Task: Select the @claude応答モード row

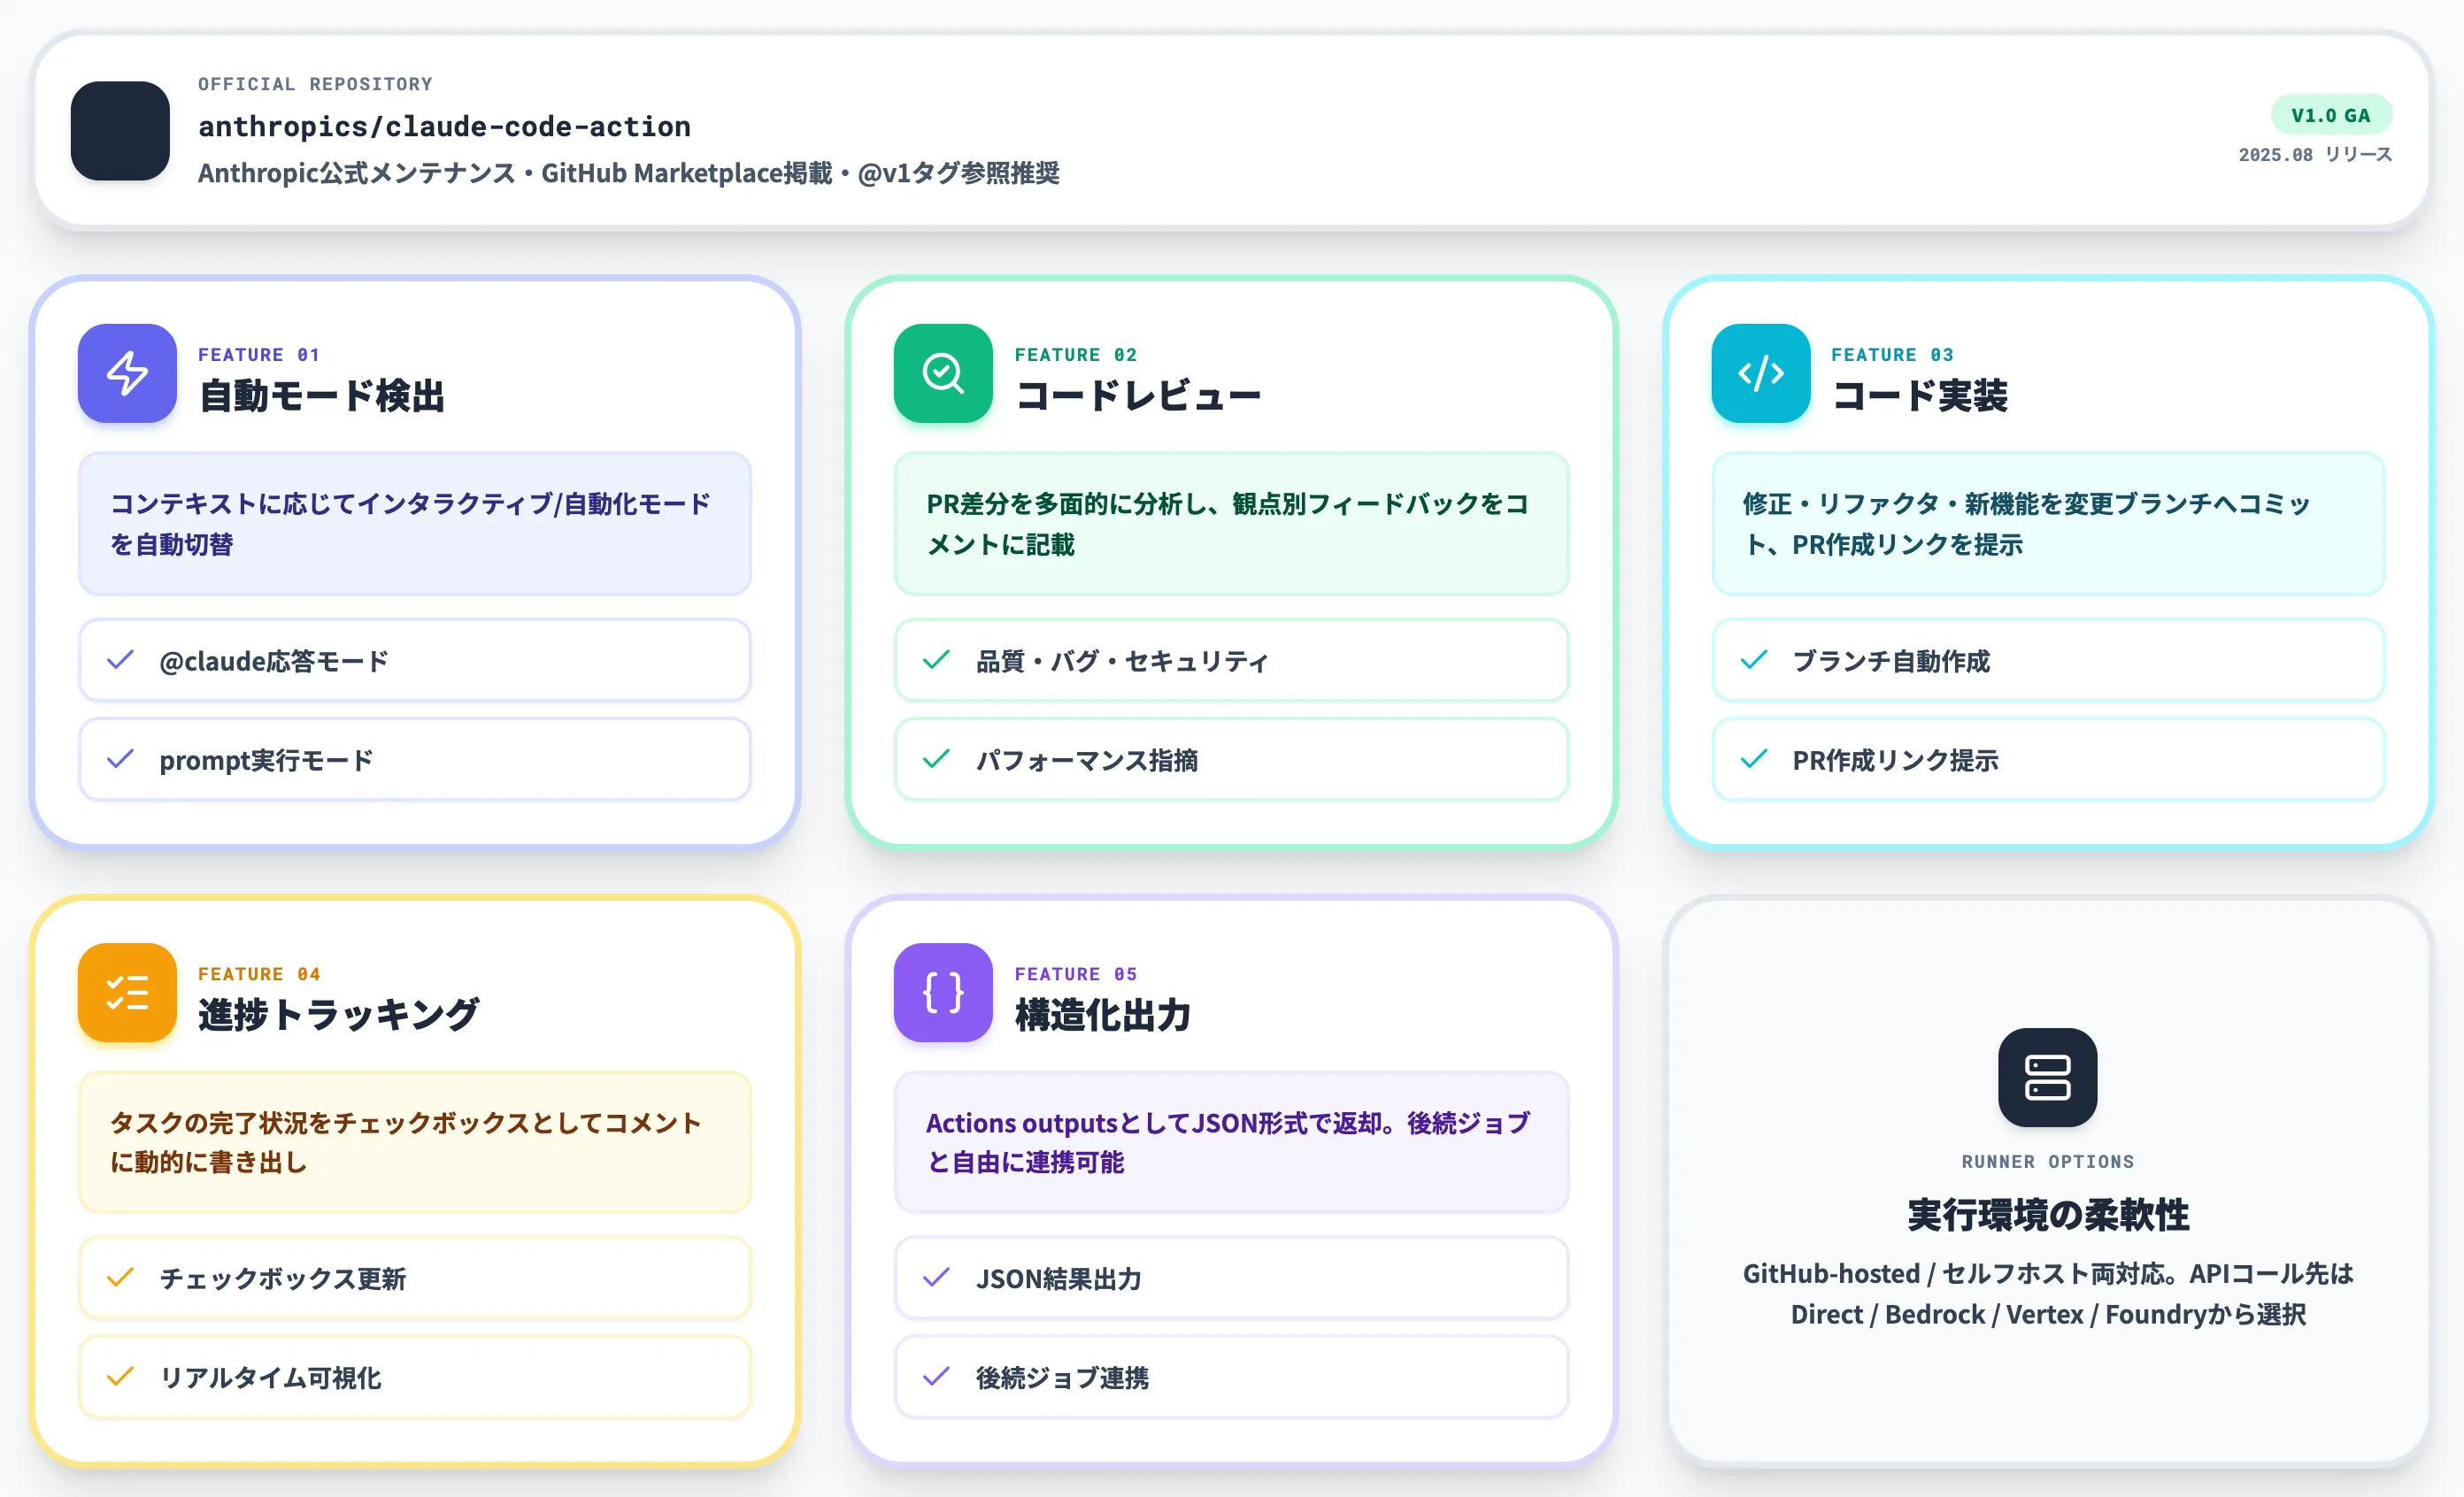Action: pyautogui.click(x=415, y=661)
